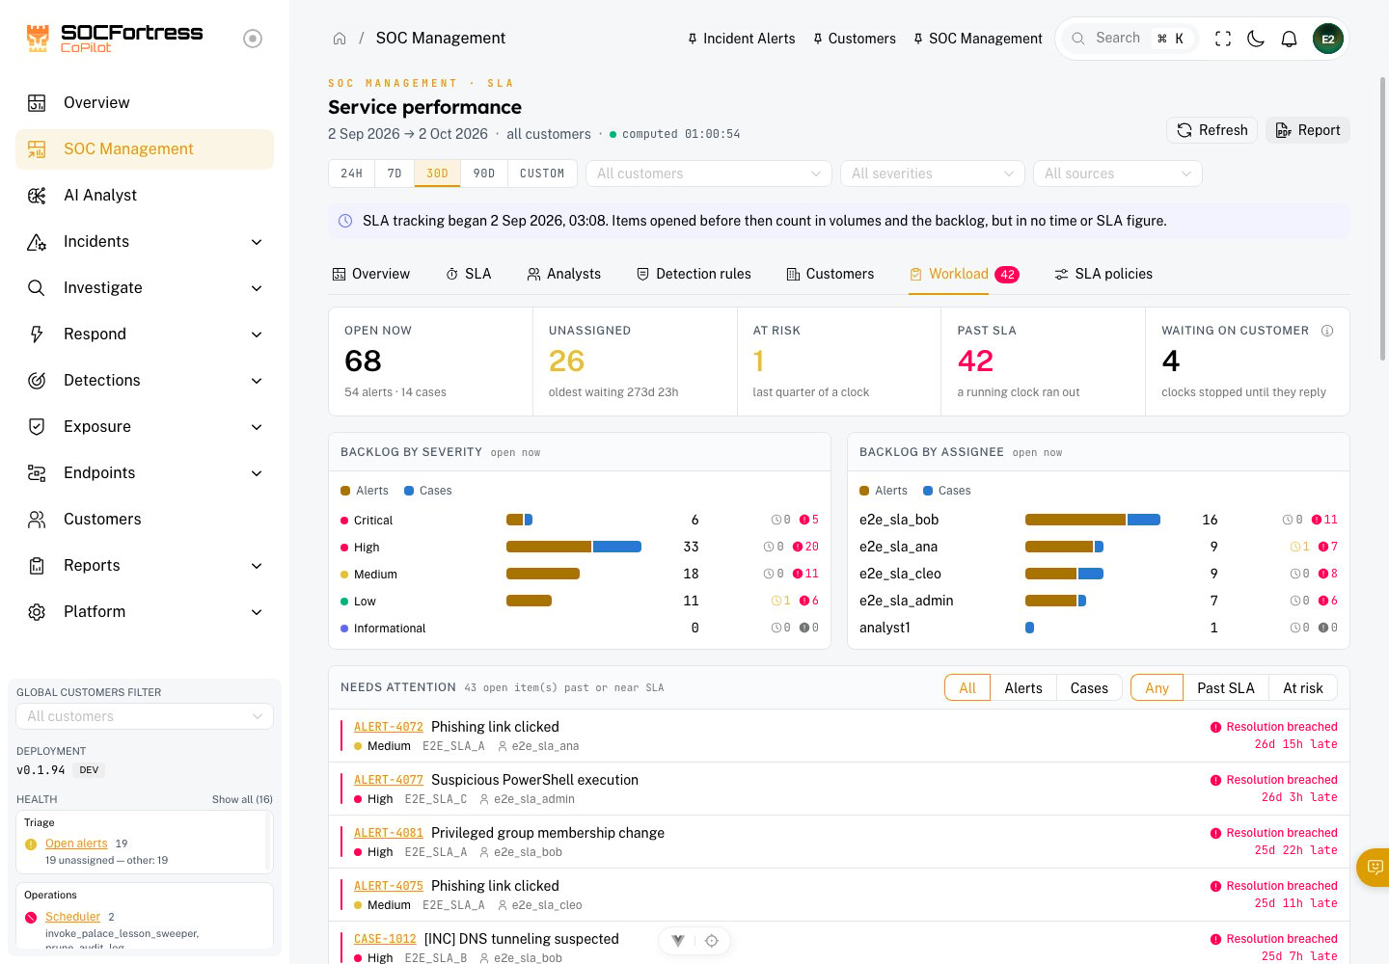Click the Exposure shield icon in the sidebar
Screen dimensions: 1389x964
click(x=37, y=427)
